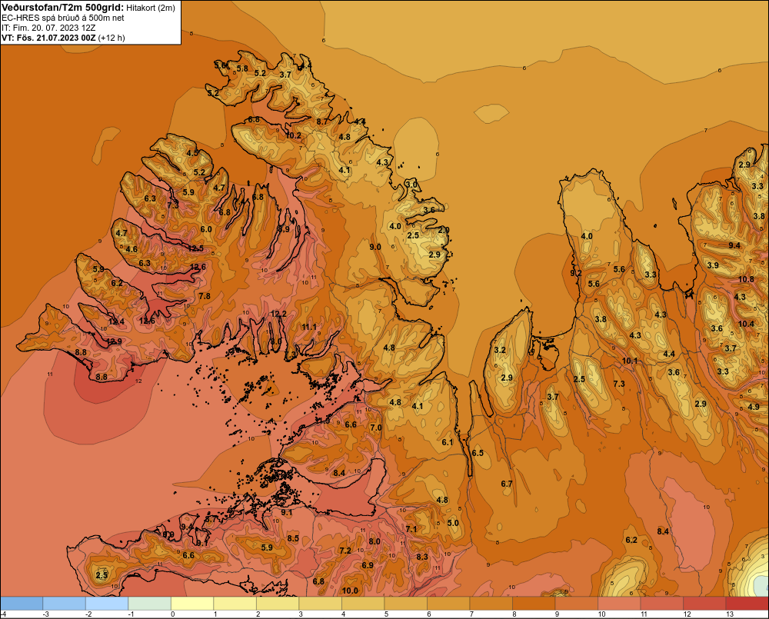Click the 5.0 temperature value

pyautogui.click(x=453, y=523)
